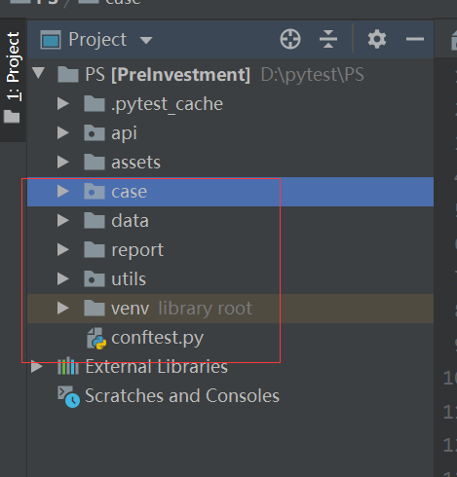Expand the report folder arrow

[x=63, y=250]
